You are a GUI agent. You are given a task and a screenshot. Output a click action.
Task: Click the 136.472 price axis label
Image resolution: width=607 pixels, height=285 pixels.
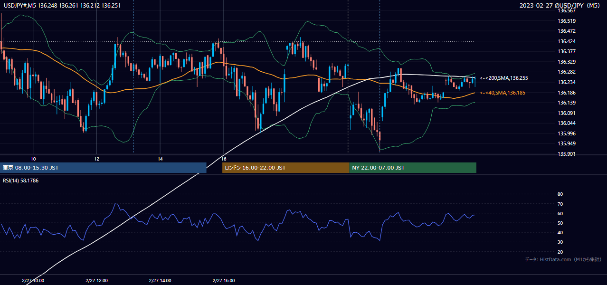point(566,31)
